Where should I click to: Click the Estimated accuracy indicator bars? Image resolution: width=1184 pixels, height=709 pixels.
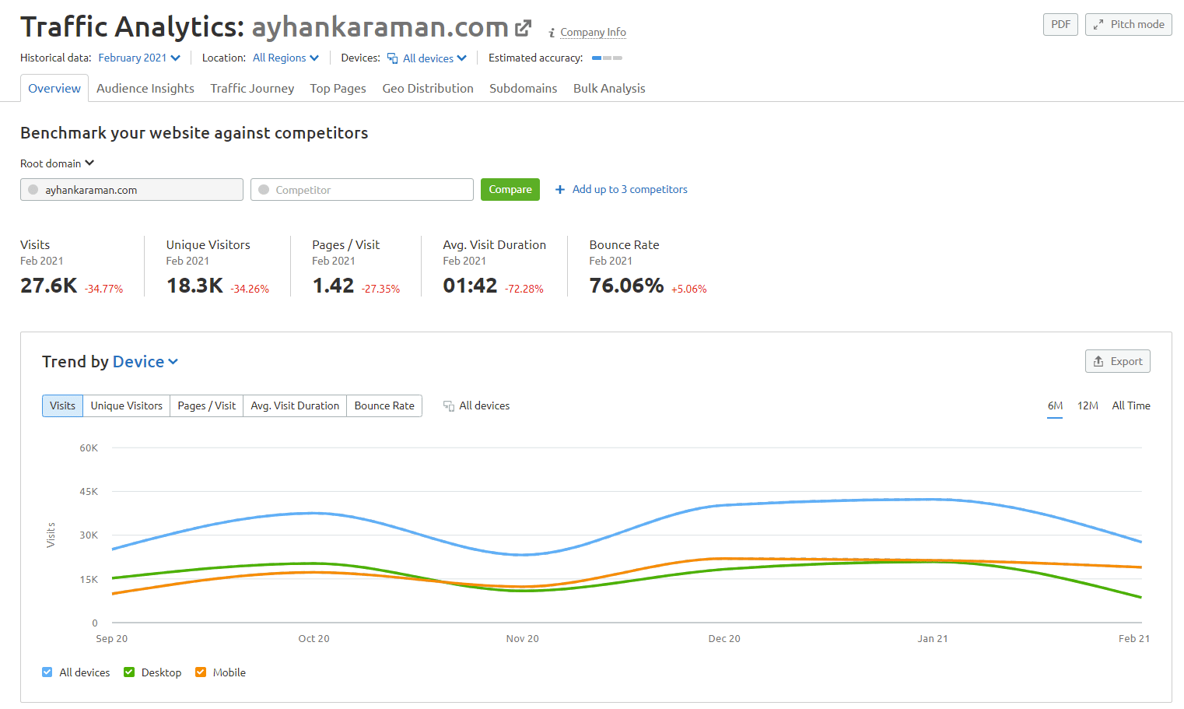point(607,58)
